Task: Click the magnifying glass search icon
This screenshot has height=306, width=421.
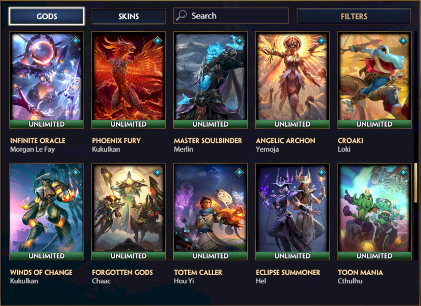Action: 181,16
